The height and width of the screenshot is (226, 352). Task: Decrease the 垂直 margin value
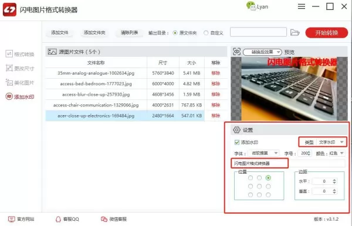(x=334, y=193)
